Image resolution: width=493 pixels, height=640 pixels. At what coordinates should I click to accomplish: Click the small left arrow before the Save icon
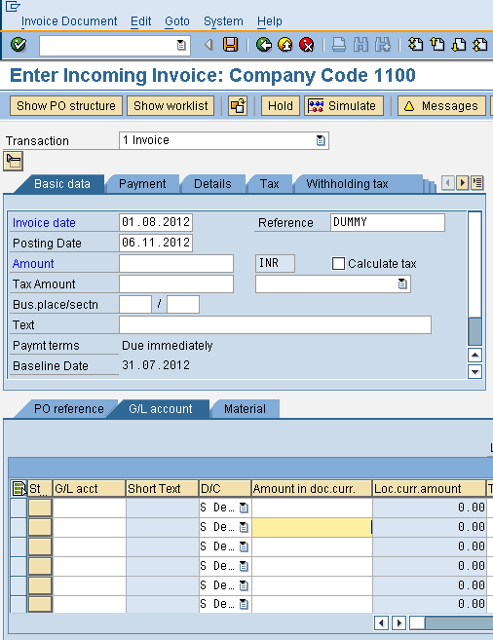(x=209, y=45)
